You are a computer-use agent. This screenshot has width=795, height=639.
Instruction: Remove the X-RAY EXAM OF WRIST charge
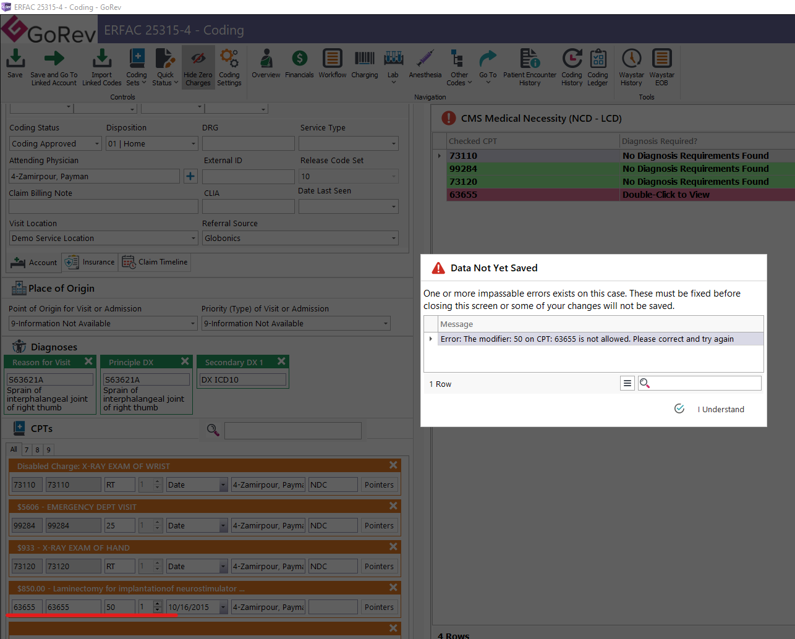393,465
